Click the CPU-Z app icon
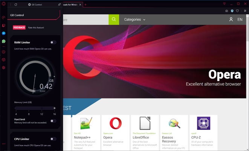 click(x=203, y=123)
